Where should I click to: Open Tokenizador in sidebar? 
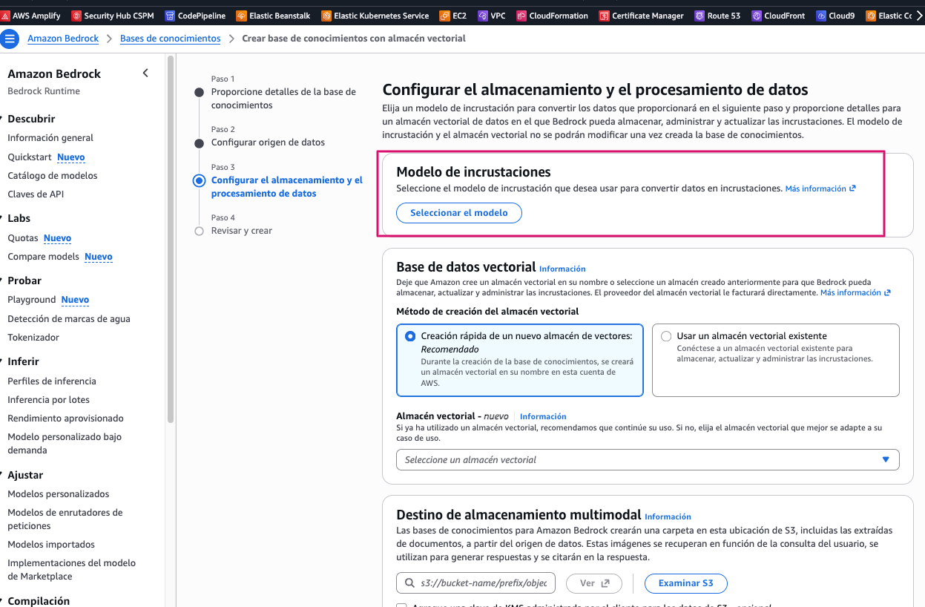[33, 338]
